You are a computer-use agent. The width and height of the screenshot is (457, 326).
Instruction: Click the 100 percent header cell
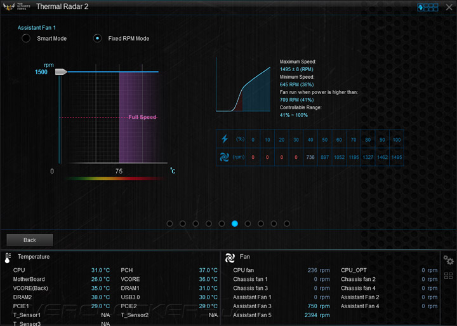pos(397,140)
